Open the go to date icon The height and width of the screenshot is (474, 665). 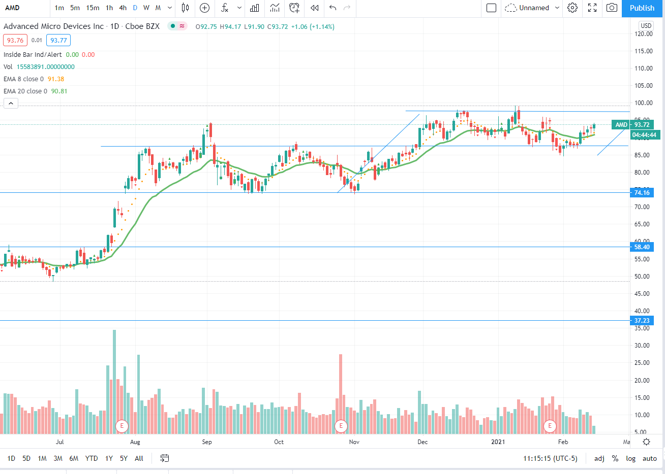click(164, 458)
